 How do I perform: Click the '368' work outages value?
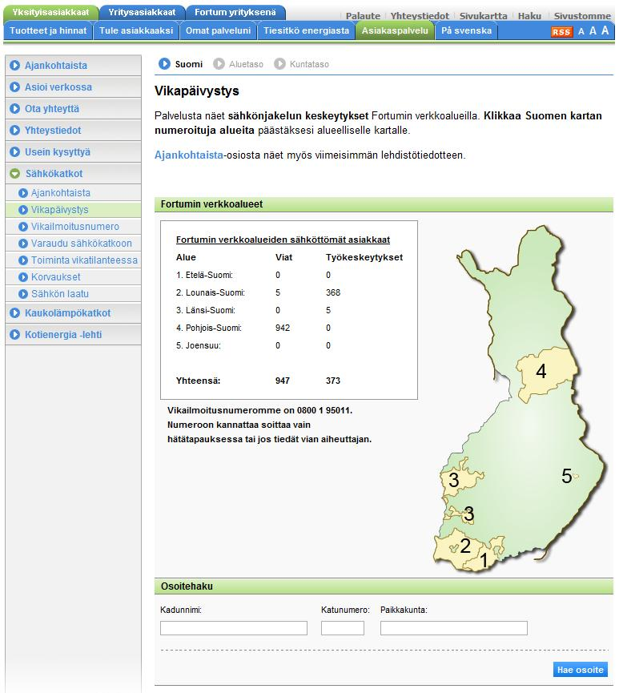point(333,292)
